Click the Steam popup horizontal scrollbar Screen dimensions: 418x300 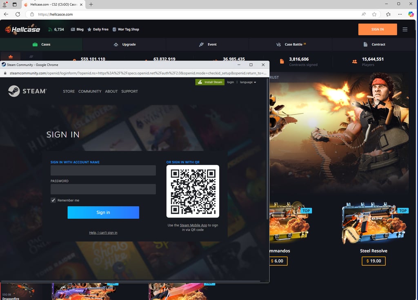tap(131, 281)
